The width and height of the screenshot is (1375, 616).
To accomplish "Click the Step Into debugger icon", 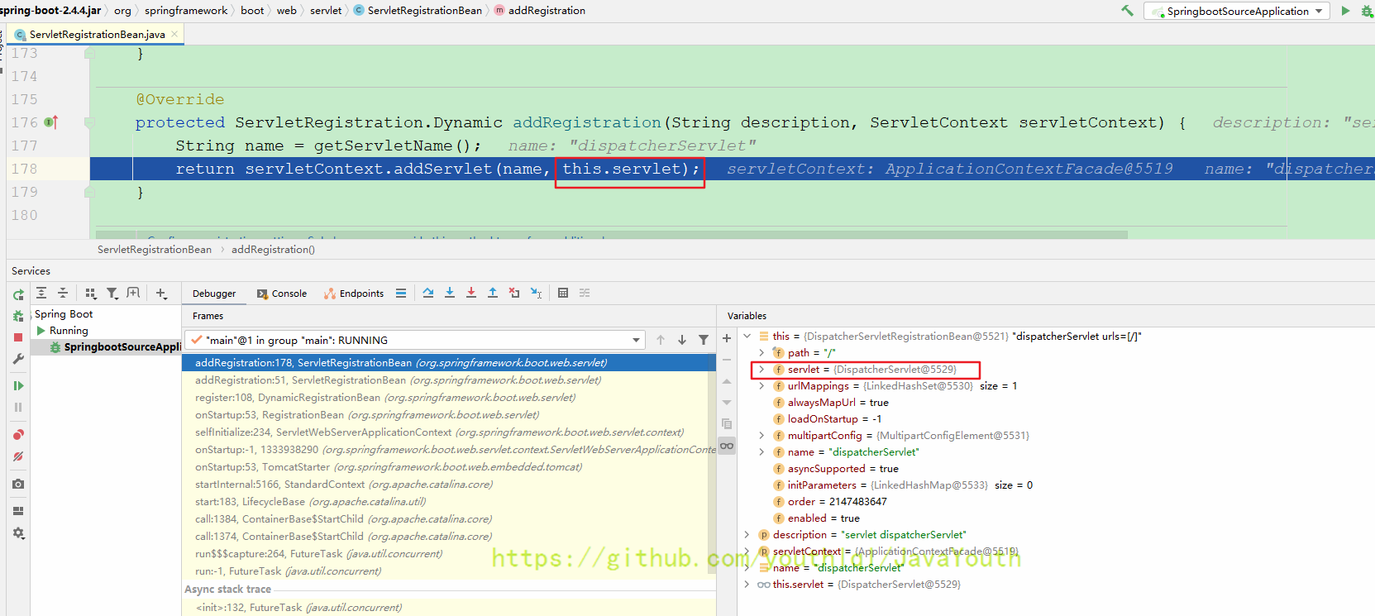I will pos(450,293).
